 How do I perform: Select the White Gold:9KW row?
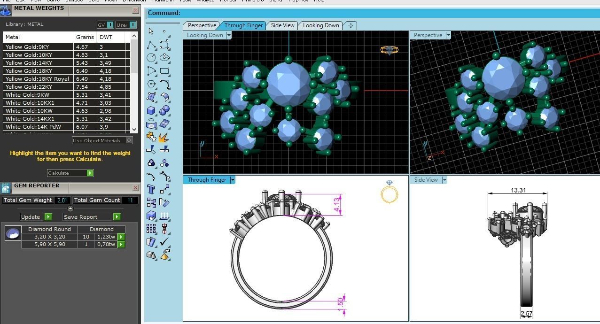66,95
